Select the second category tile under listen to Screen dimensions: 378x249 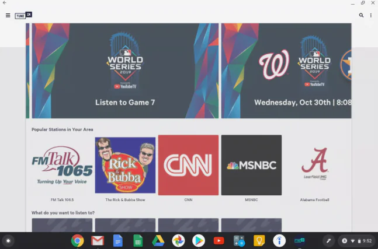tap(125, 225)
